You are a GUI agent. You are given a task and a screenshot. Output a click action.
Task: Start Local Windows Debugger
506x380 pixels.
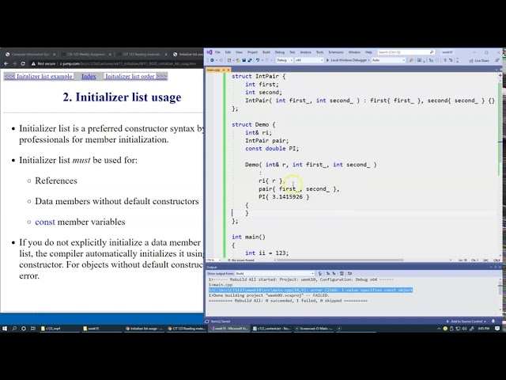click(x=347, y=60)
